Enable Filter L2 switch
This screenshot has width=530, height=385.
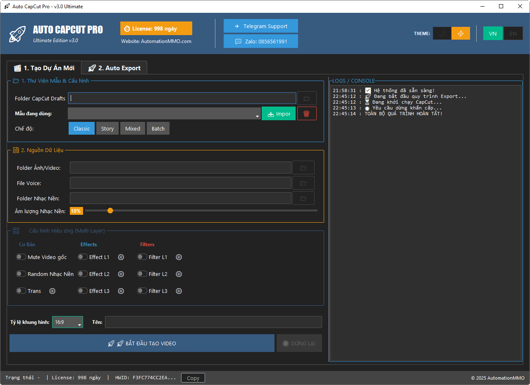point(142,274)
